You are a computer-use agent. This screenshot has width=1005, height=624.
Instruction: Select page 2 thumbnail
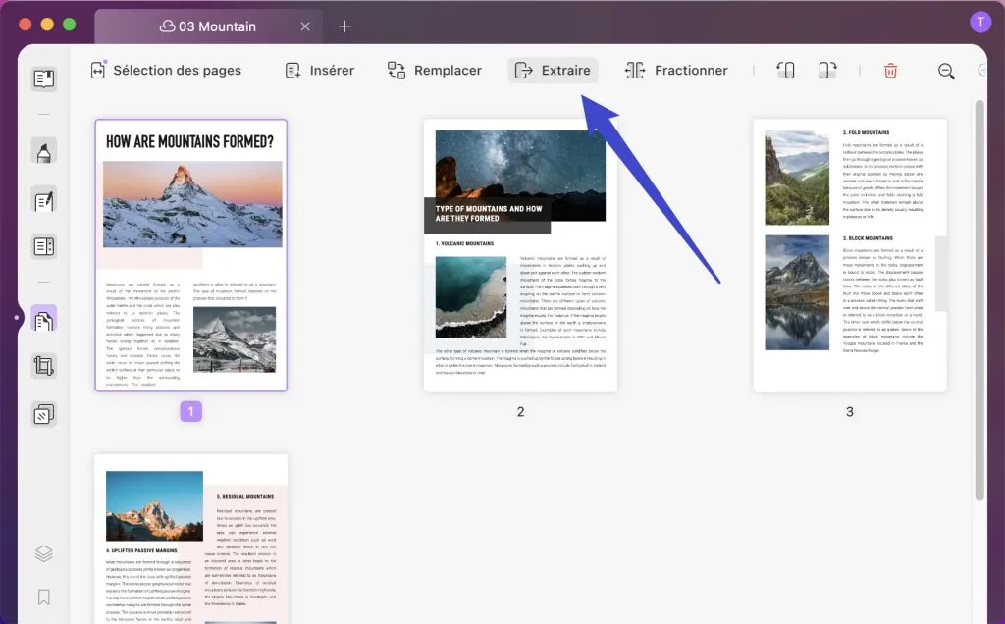pyautogui.click(x=520, y=255)
